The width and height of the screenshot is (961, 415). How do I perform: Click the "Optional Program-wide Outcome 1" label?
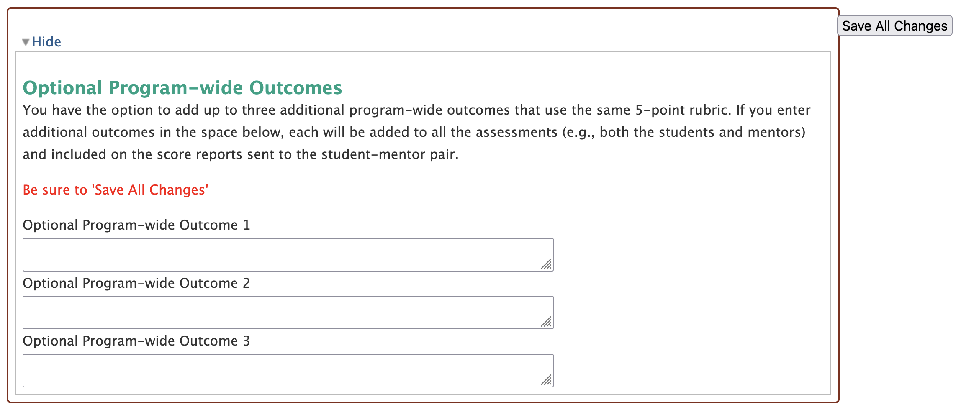pyautogui.click(x=136, y=225)
